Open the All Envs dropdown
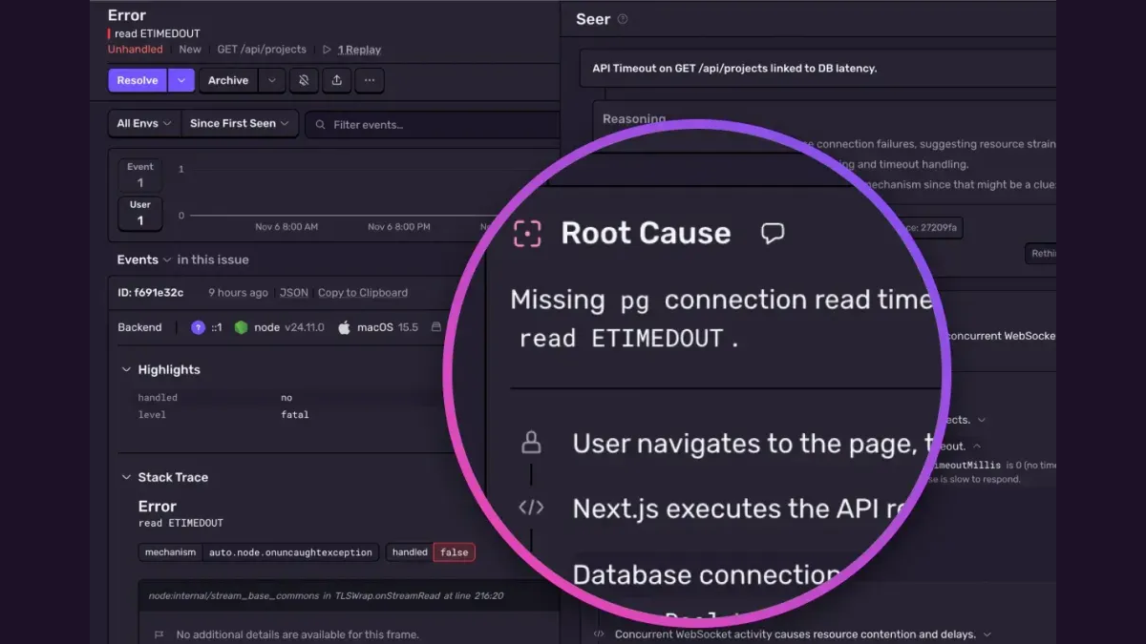This screenshot has width=1146, height=644. coord(144,124)
